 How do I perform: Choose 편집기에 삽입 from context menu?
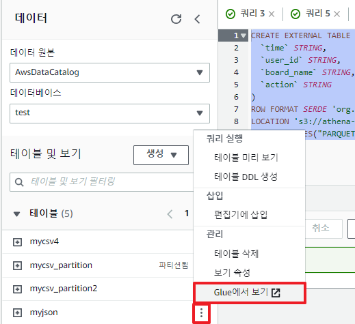(241, 215)
